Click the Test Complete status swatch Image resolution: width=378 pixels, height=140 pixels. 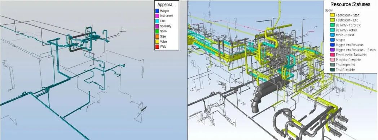pyautogui.click(x=332, y=70)
